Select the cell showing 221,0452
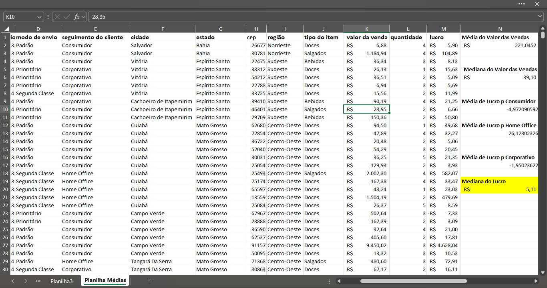This screenshot has width=547, height=288. 500,45
